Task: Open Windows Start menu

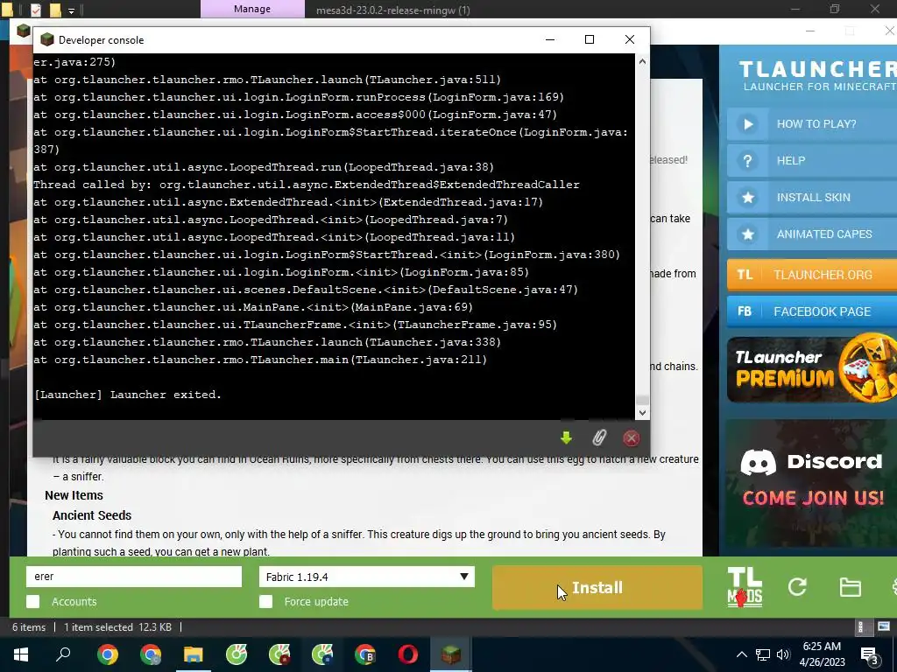Action: [x=21, y=654]
